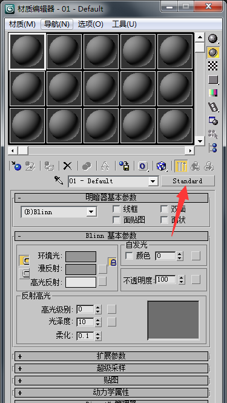Toggle the checkered Background icon
The width and height of the screenshot is (227, 403).
point(212,66)
